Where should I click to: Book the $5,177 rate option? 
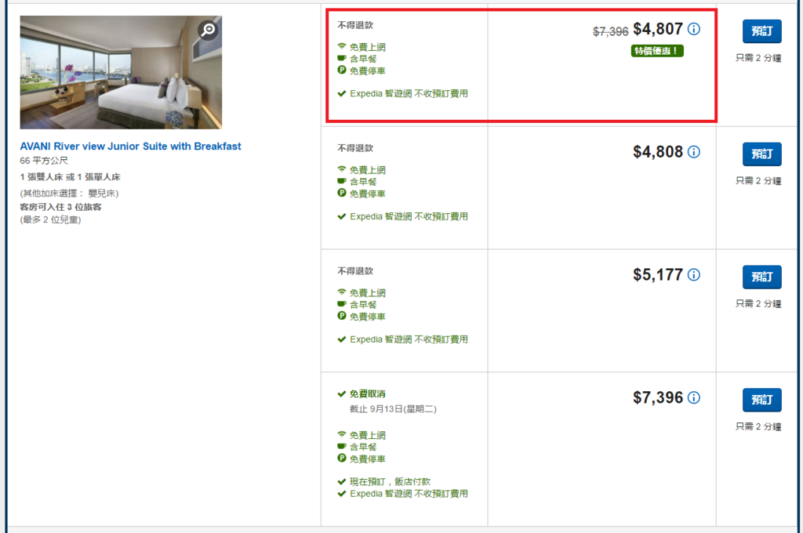pos(761,277)
